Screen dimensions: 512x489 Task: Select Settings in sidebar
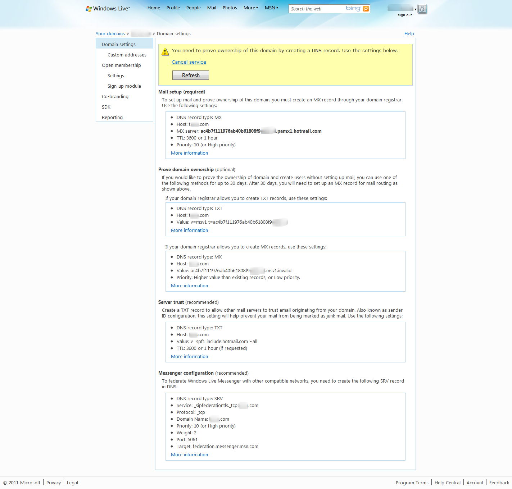tap(116, 76)
